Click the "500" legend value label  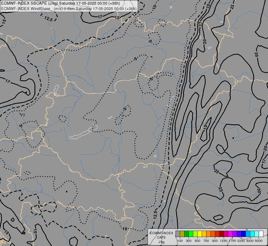(197, 241)
